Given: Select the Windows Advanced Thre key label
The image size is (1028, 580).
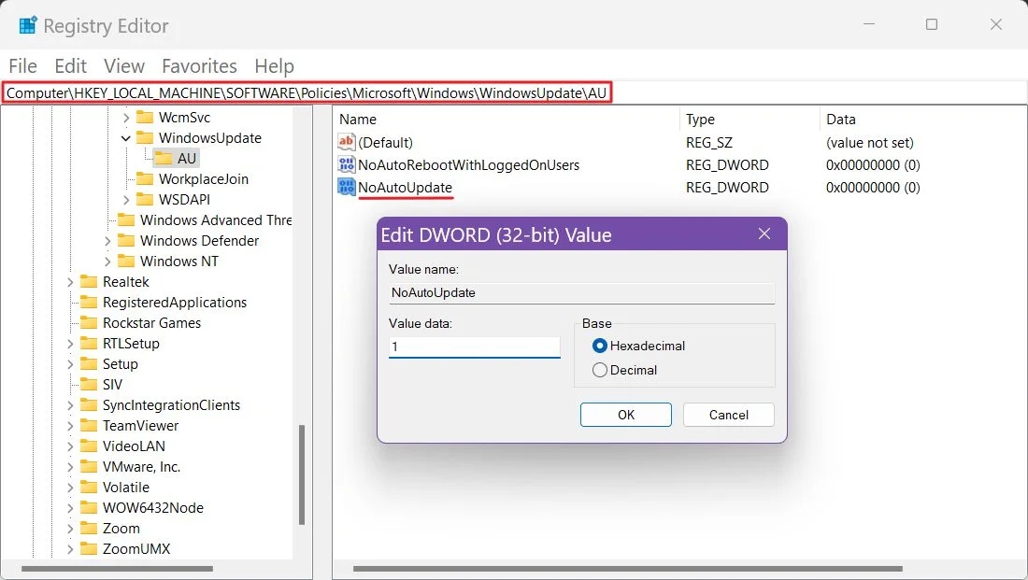Looking at the screenshot, I should coord(216,220).
